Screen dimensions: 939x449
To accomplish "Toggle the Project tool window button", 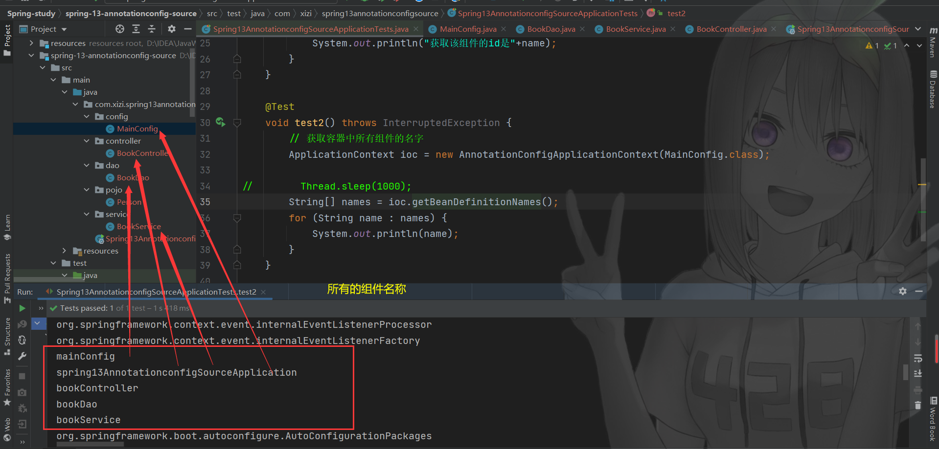I will (7, 41).
